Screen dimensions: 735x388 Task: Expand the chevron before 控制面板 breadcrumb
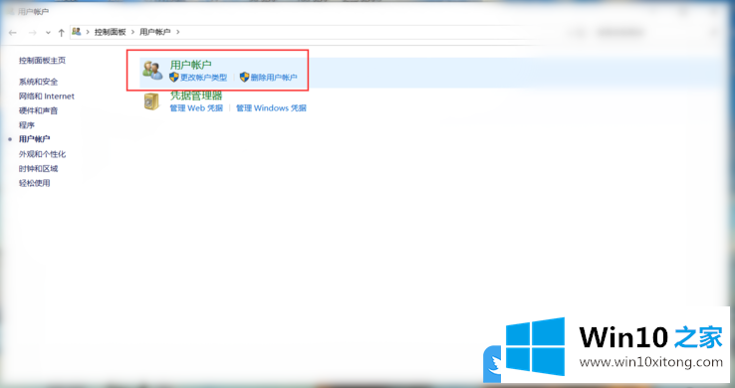88,32
